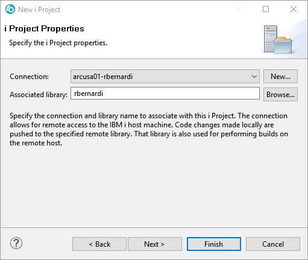
Task: Focus the Associated library field containing rbernardi
Action: (x=165, y=94)
